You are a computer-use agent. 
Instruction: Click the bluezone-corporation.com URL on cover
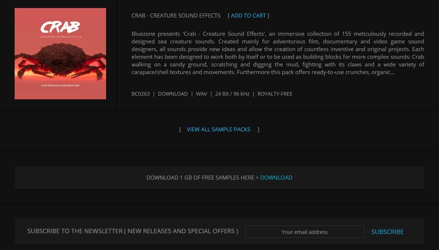coord(60,85)
